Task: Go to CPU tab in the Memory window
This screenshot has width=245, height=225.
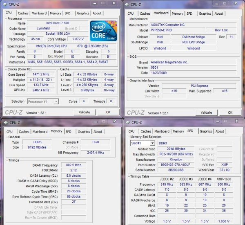Action: (9, 132)
